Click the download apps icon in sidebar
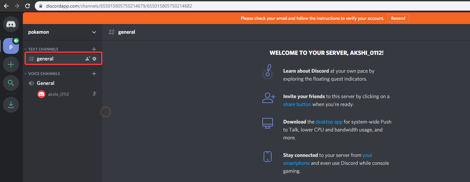The width and height of the screenshot is (470, 182). pos(11,105)
